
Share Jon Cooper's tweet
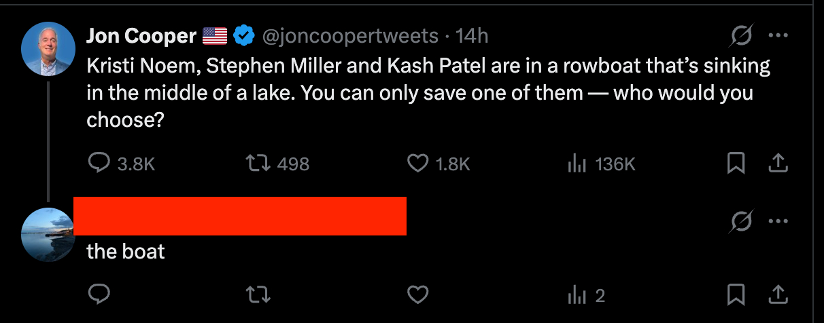click(x=778, y=164)
